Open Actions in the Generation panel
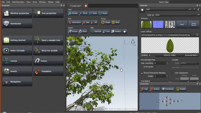201x113 pixels. pos(155,89)
